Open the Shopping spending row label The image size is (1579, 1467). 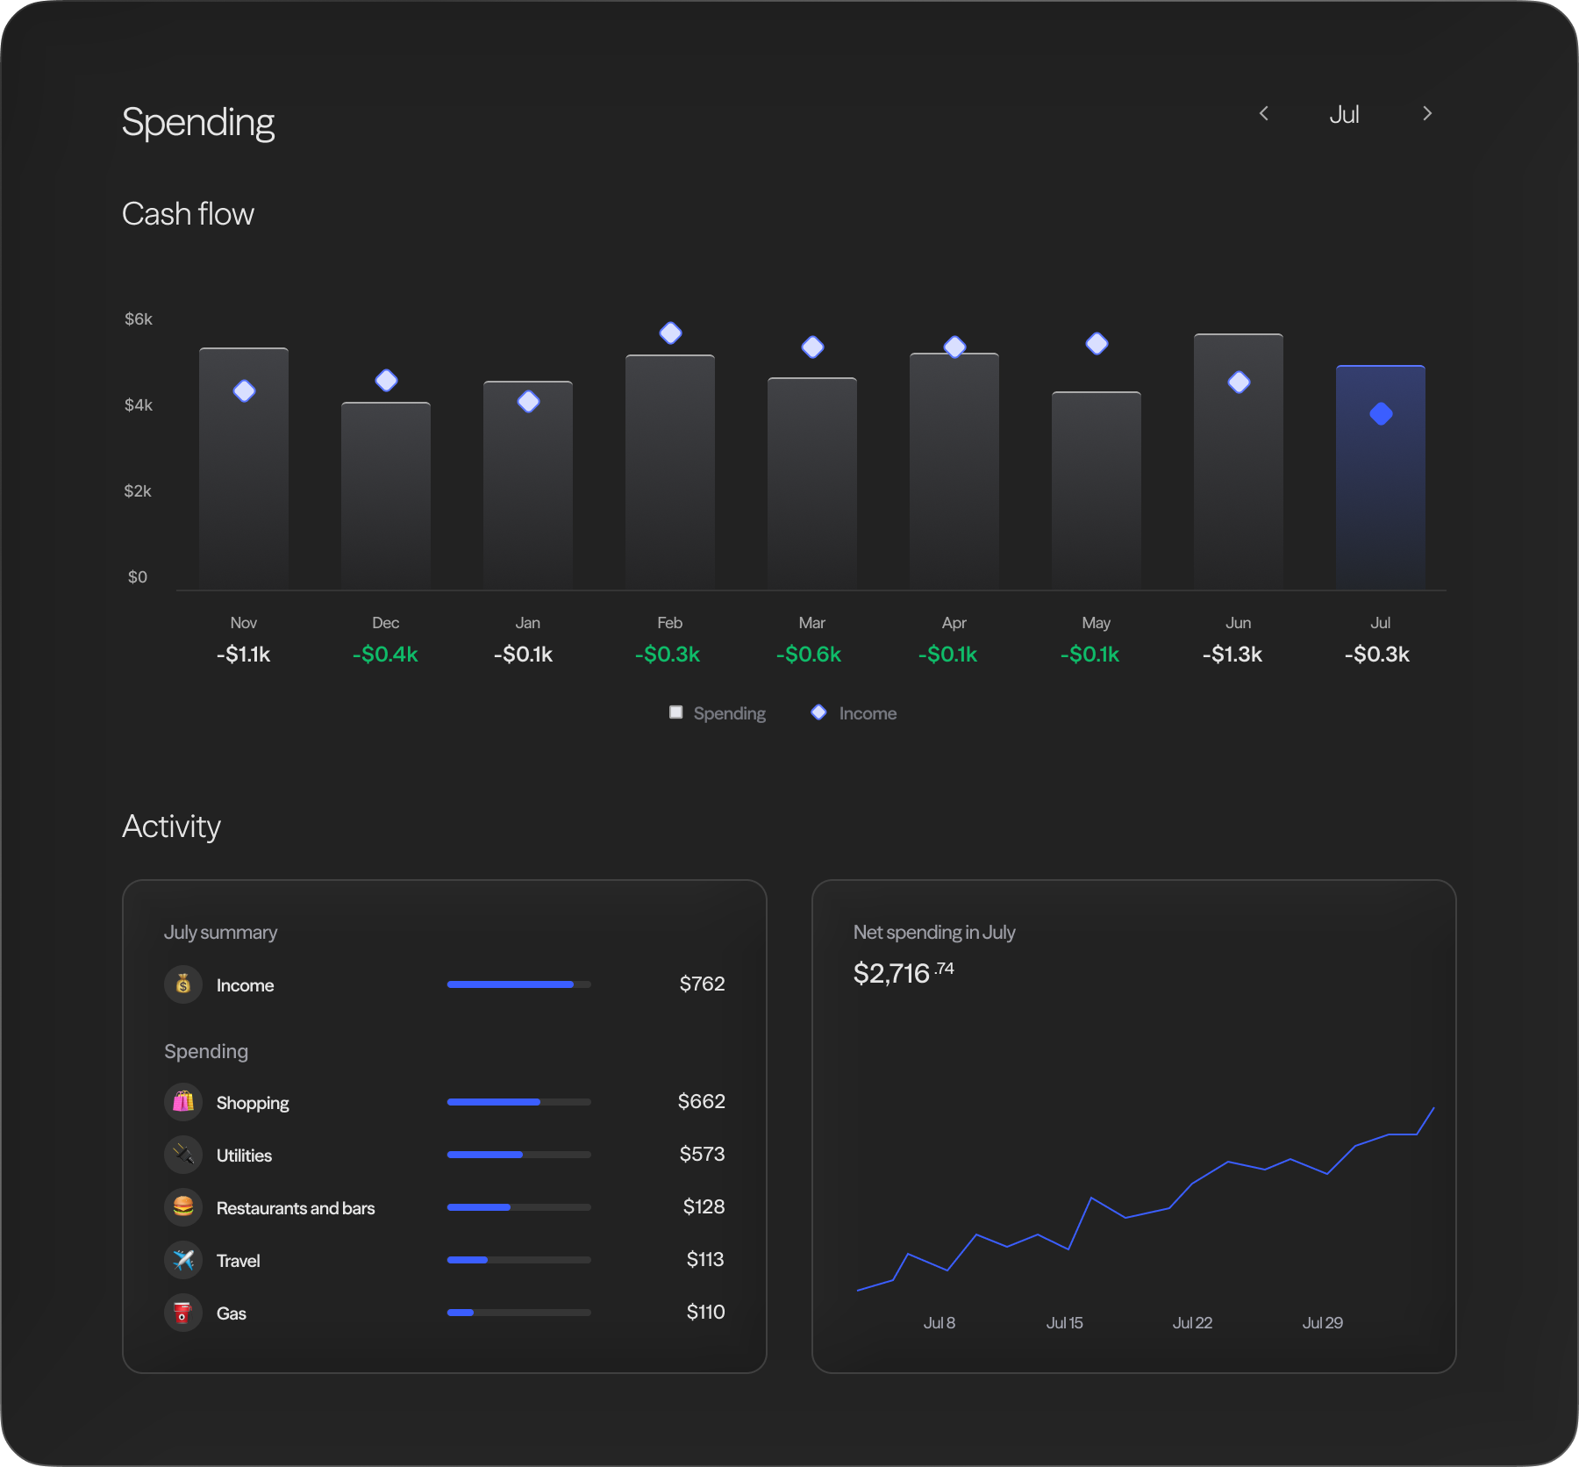pos(253,1103)
